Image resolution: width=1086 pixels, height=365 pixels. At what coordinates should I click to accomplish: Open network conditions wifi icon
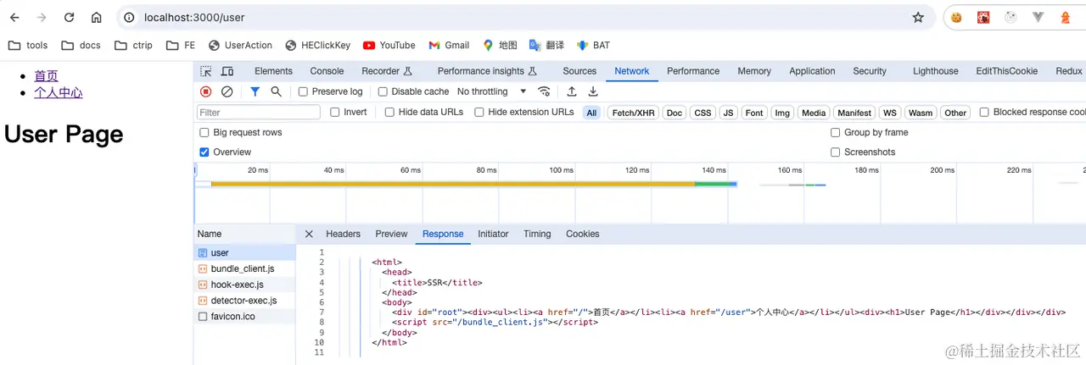(544, 91)
